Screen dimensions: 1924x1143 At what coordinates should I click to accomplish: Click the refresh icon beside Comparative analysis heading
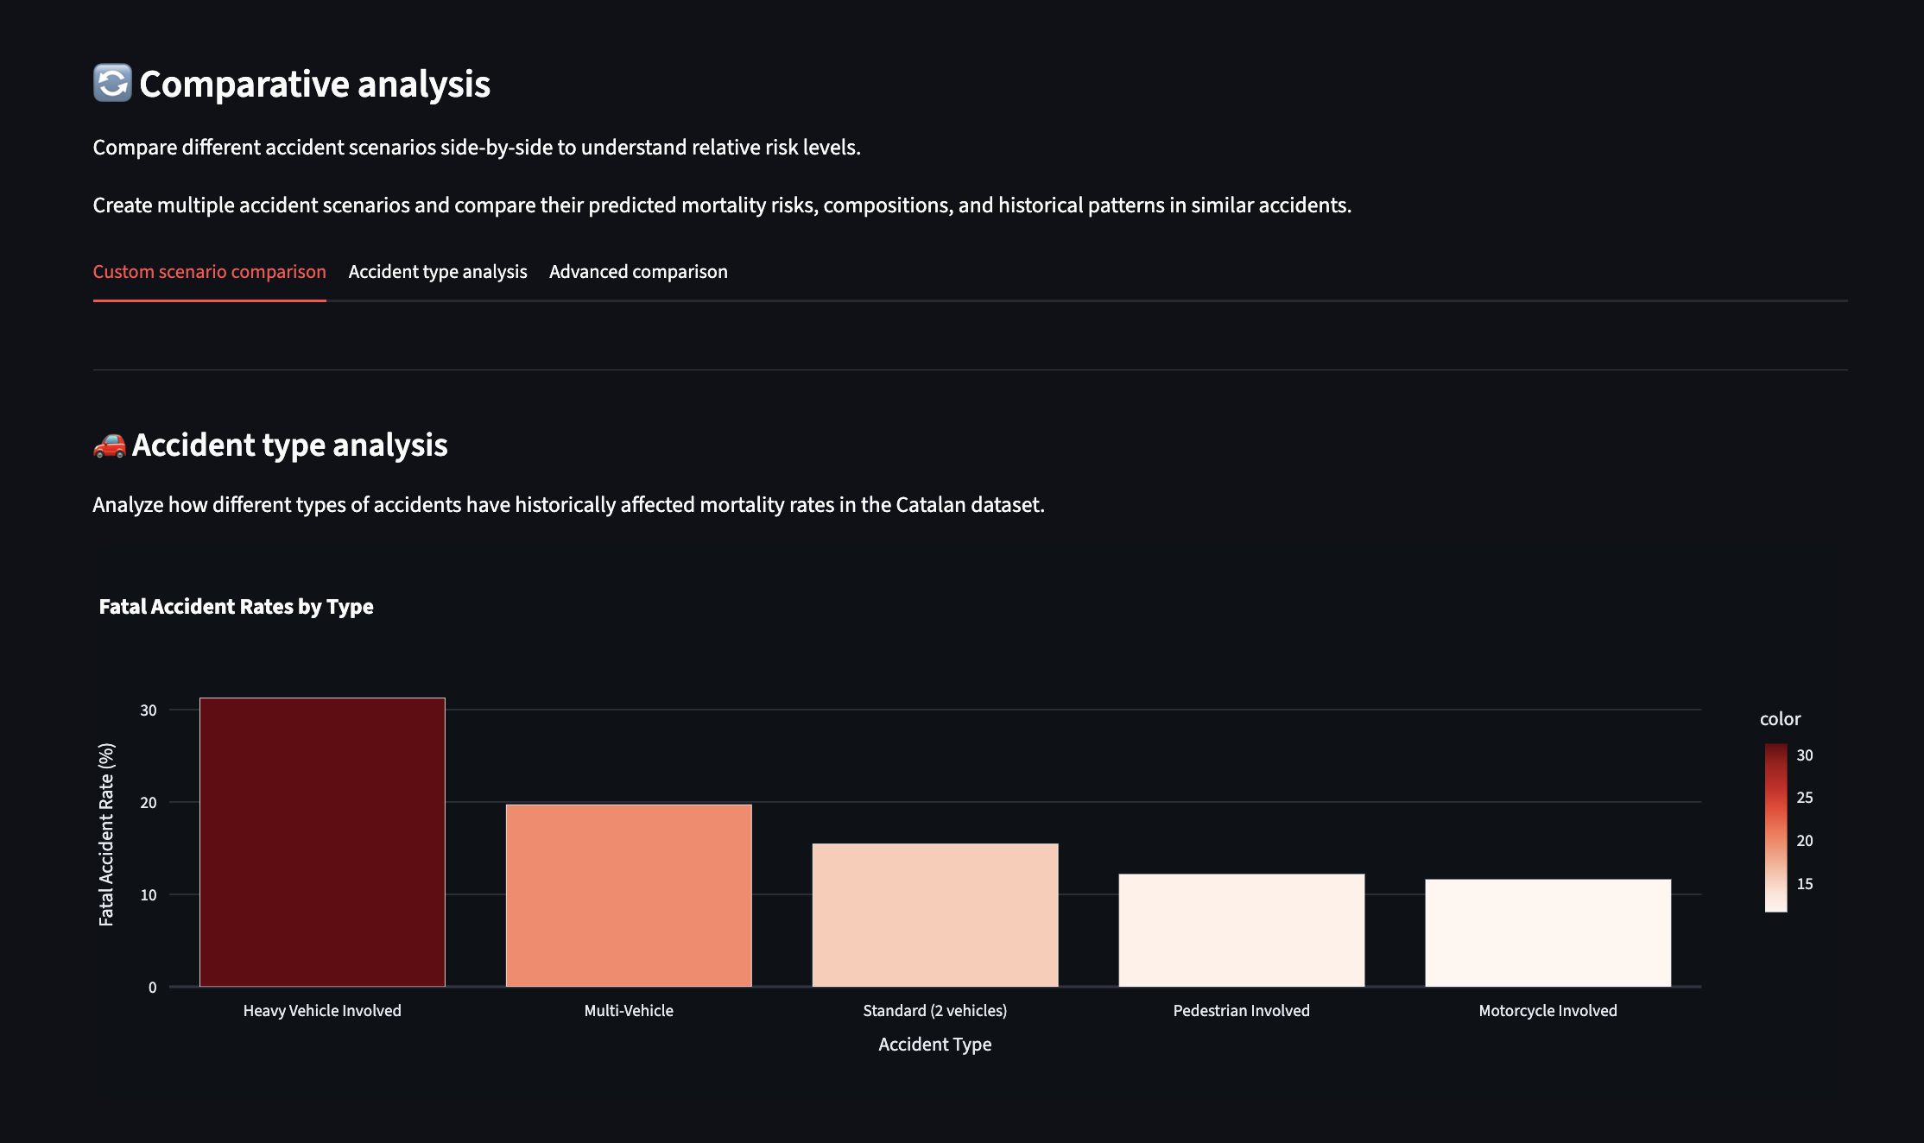pyautogui.click(x=111, y=84)
